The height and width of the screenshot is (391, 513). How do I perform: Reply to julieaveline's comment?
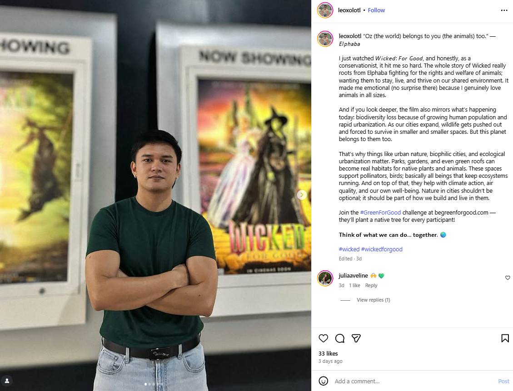[x=371, y=285]
